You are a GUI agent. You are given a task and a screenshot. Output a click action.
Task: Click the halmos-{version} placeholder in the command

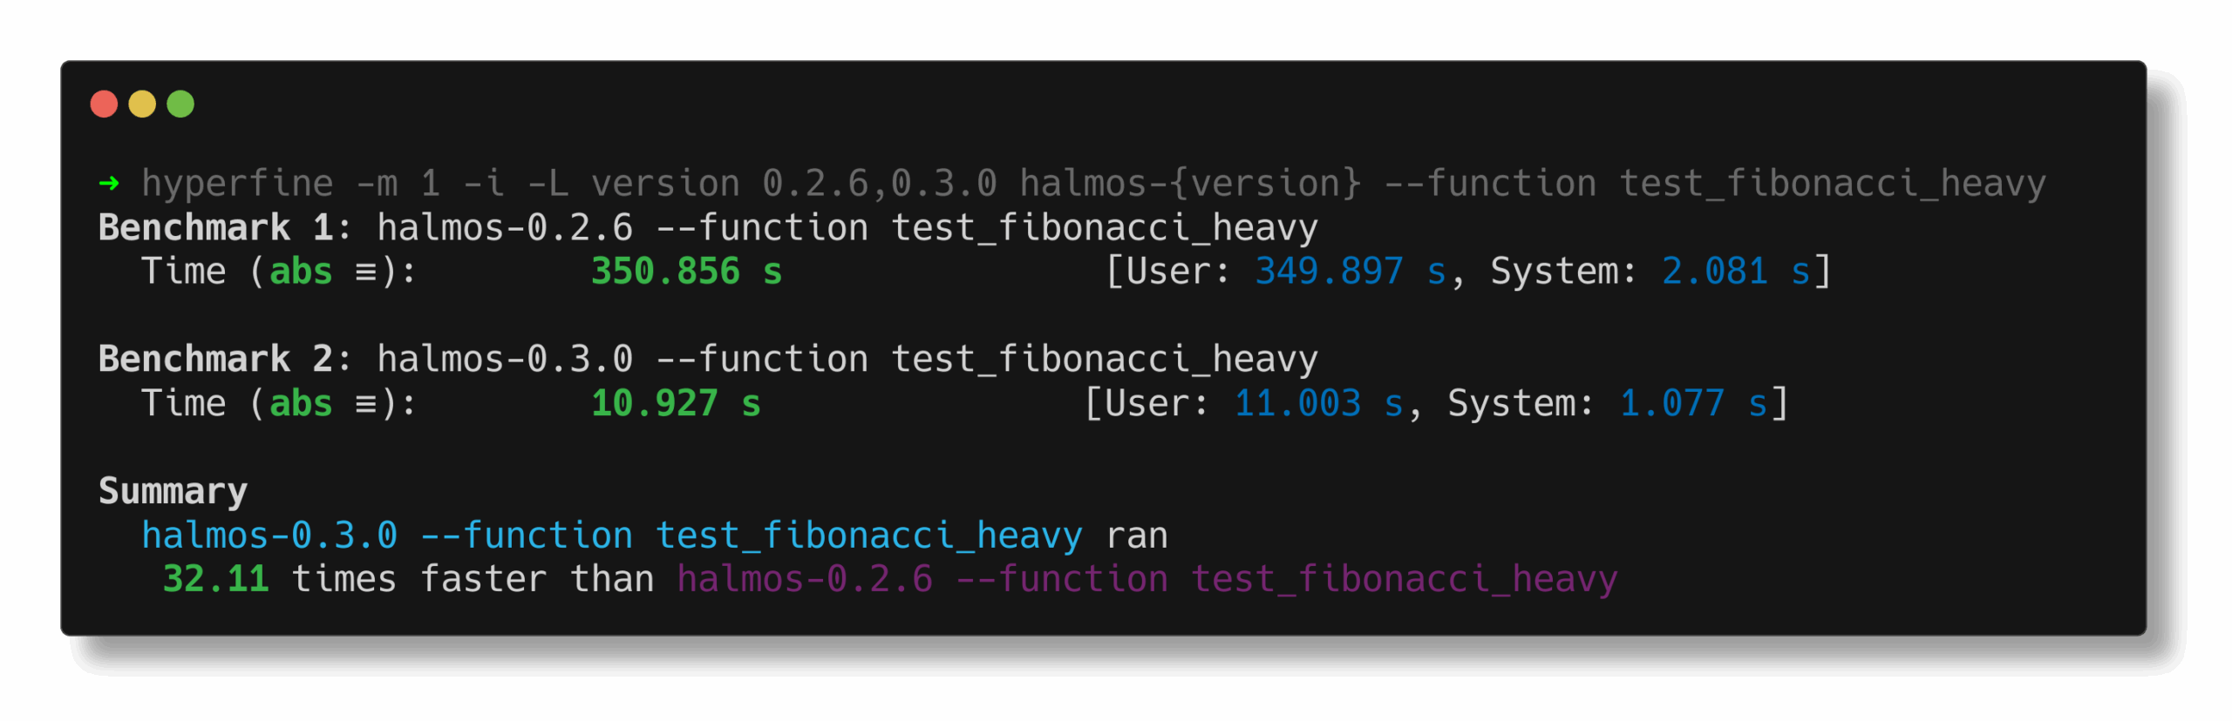[x=1189, y=183]
